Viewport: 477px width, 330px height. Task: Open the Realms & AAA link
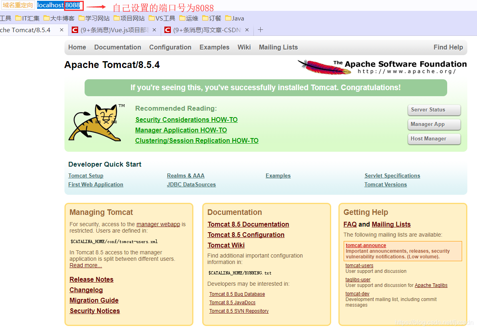coord(186,175)
